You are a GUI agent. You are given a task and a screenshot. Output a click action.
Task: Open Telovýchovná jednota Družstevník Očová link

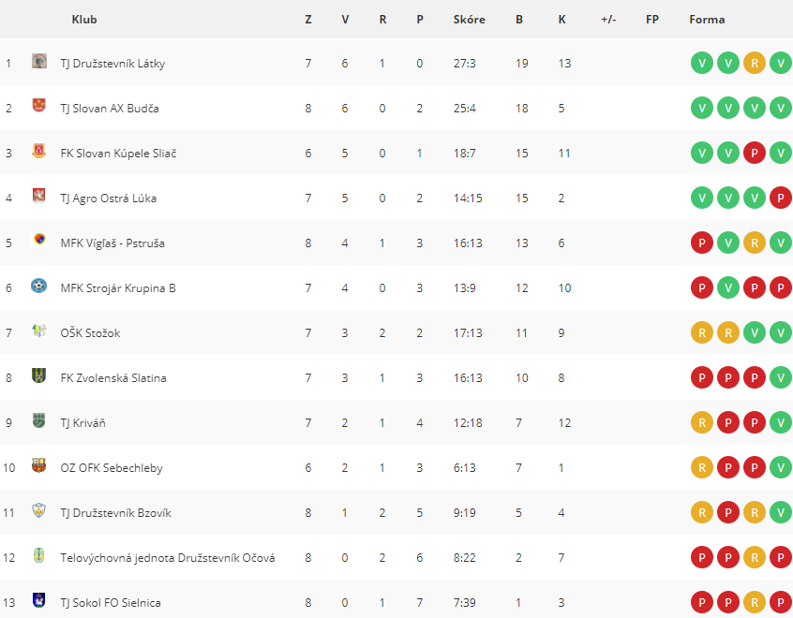168,558
